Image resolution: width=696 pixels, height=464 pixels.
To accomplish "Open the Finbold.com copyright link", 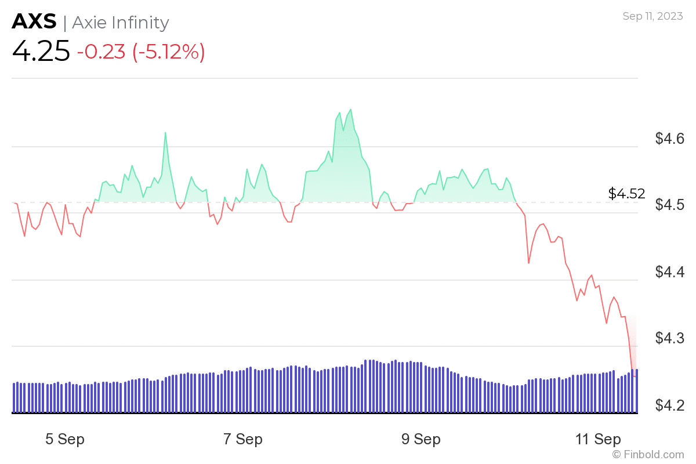I will click(648, 454).
